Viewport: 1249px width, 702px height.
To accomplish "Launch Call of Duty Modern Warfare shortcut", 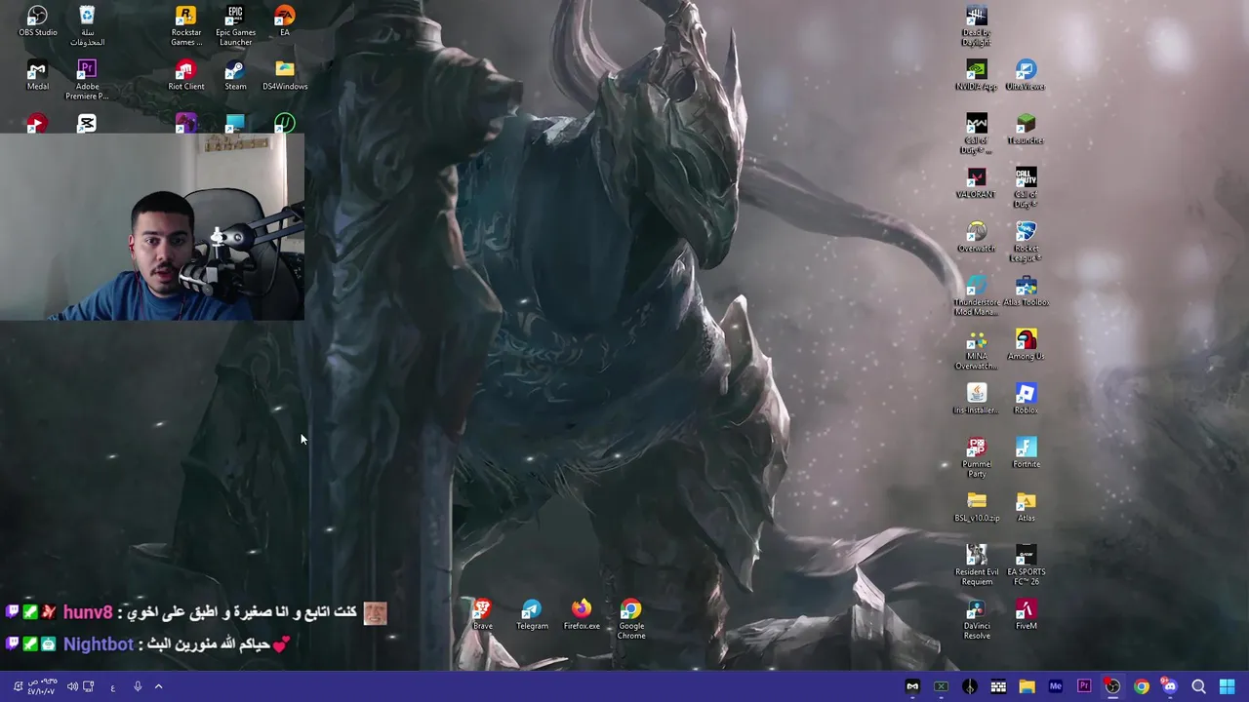I will click(976, 134).
